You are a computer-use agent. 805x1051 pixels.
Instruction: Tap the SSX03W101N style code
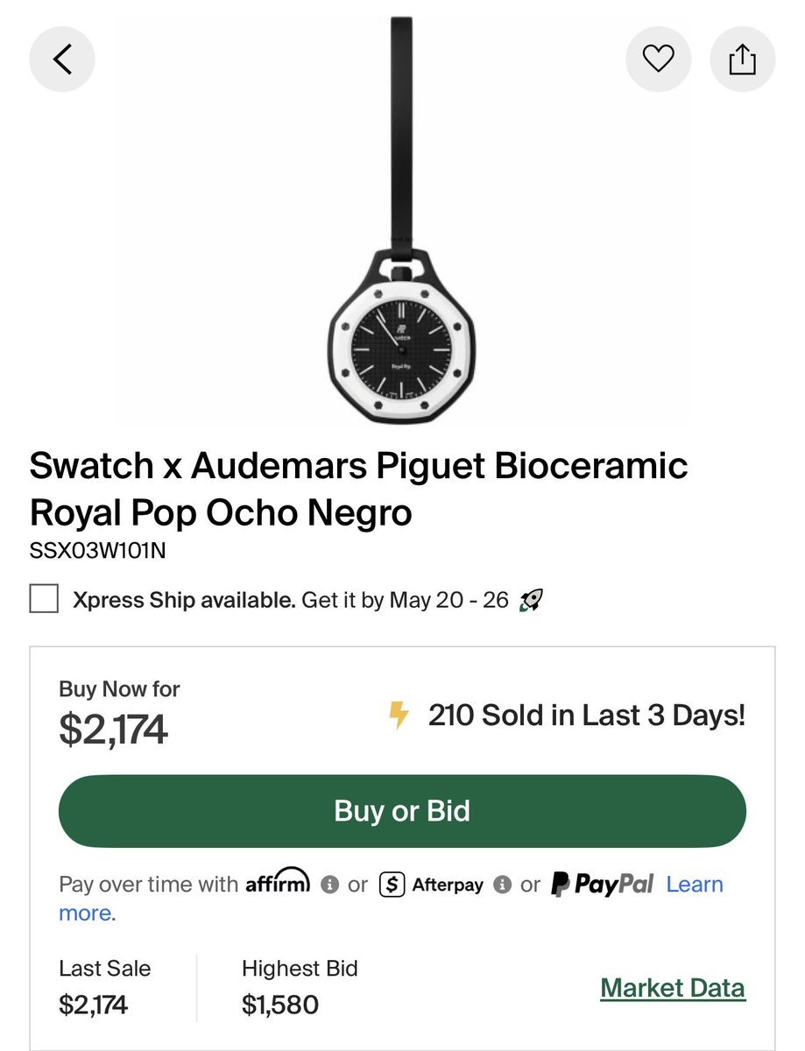coord(98,552)
